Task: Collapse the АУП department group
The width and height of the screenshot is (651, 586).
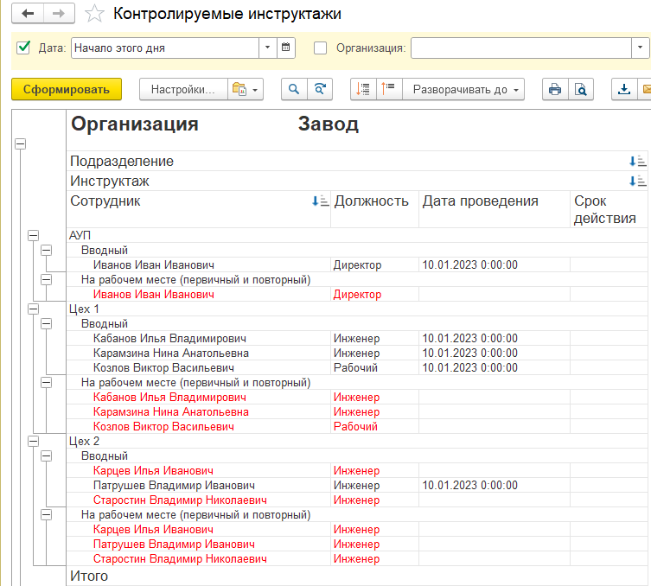Action: (x=33, y=236)
